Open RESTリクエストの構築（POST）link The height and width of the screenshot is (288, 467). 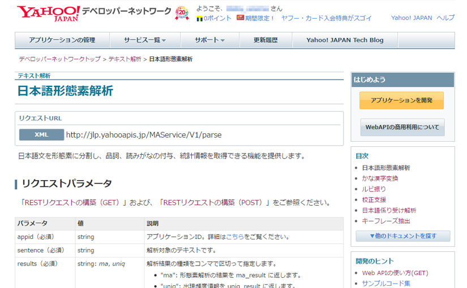coord(213,203)
